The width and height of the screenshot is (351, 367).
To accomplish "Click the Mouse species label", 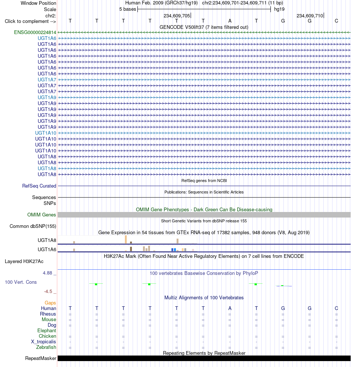I will point(49,320).
